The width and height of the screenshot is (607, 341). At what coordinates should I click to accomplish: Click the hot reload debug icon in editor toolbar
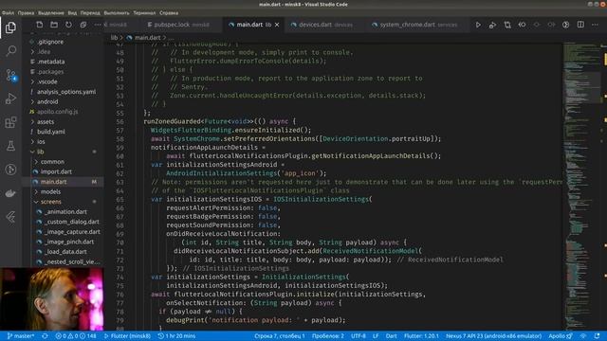point(492,25)
